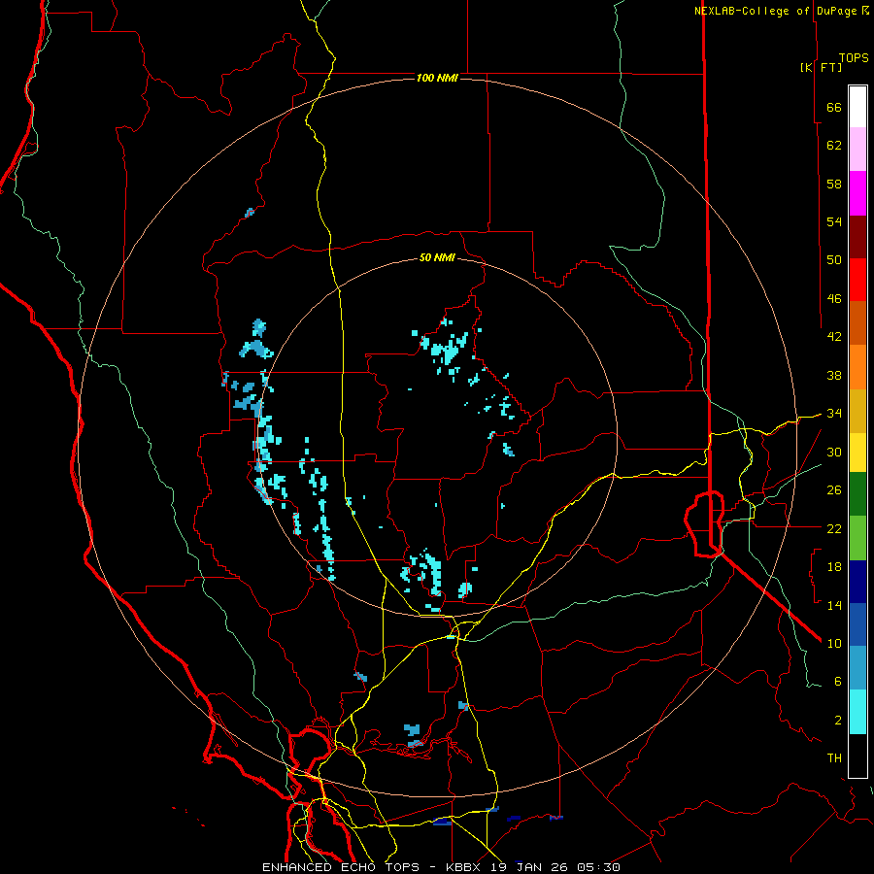Click the NEXLAB-College of DuPage text
874x874 pixels.
(x=775, y=11)
